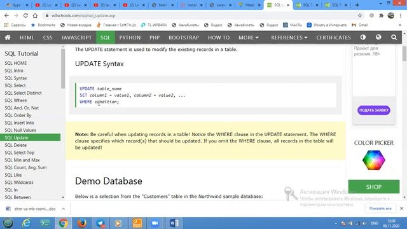The width and height of the screenshot is (407, 229).
Task: Go back in browser history
Action: (x=6, y=15)
